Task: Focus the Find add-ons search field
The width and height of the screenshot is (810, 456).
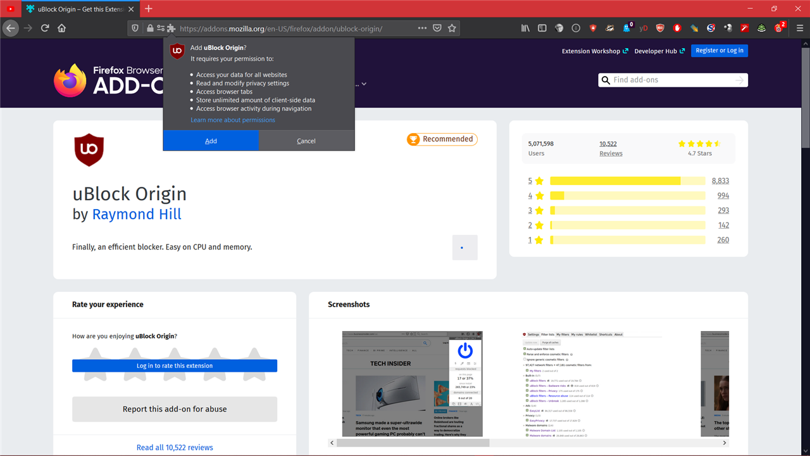Action: tap(673, 80)
